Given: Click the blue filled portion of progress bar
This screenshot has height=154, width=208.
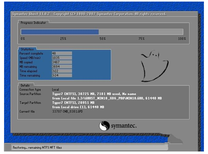Looking at the screenshot, I should tap(60, 32).
